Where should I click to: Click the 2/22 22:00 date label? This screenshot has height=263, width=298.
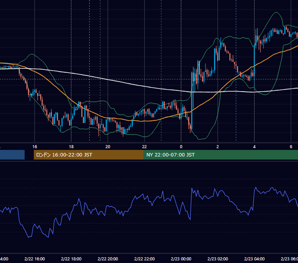pos(145,259)
